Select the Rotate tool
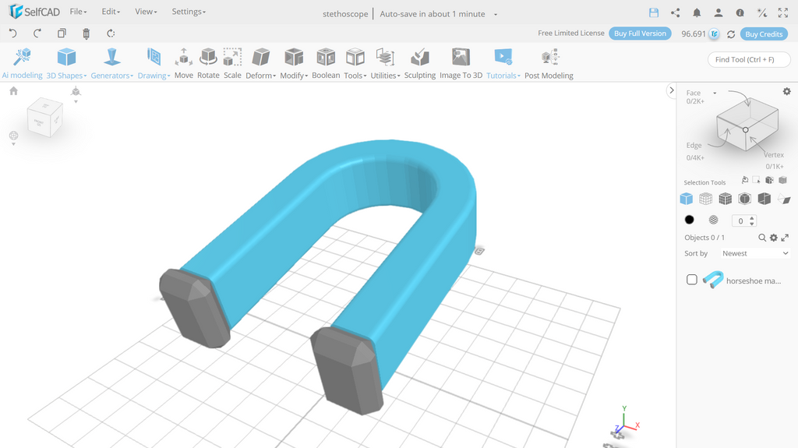This screenshot has width=798, height=448. tap(208, 64)
